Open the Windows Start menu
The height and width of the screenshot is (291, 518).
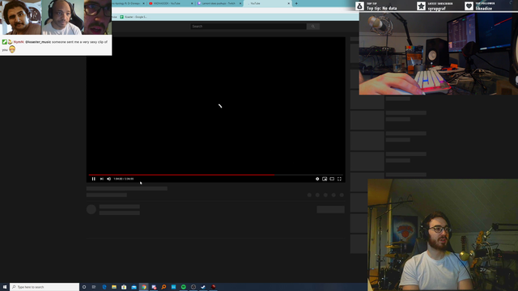click(x=5, y=287)
